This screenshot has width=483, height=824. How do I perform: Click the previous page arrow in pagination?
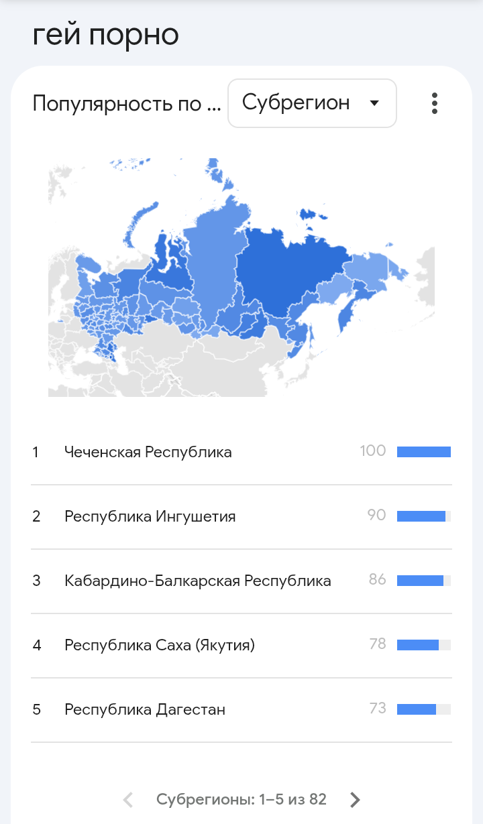pos(129,799)
